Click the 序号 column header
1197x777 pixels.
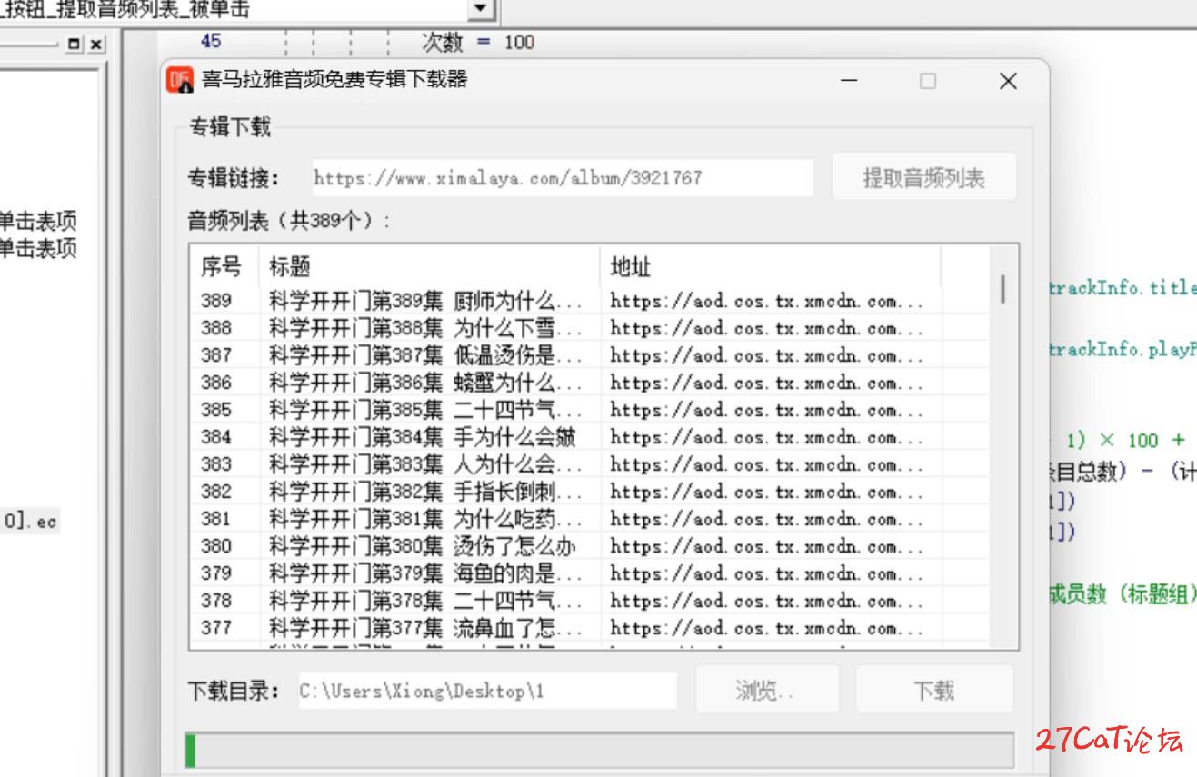pyautogui.click(x=224, y=266)
